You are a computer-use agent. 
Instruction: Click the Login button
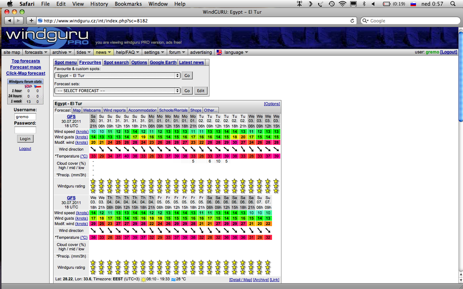pos(25,139)
